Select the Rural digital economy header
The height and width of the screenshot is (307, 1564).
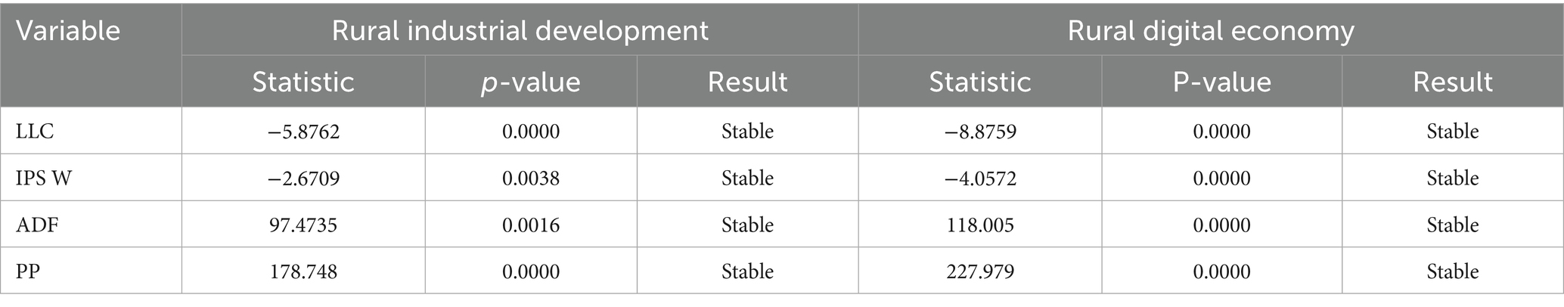1211,31
